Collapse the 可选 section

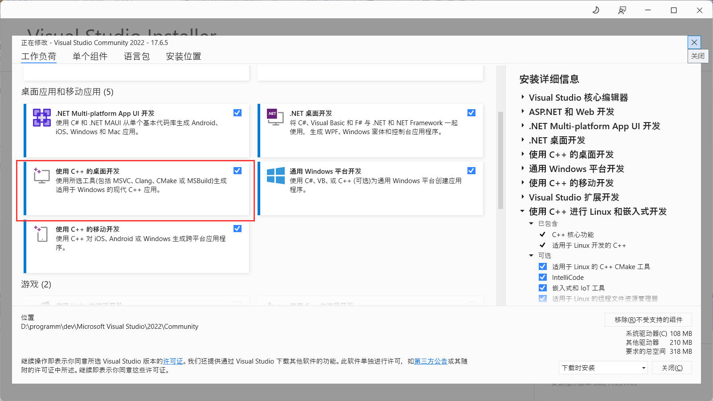[531, 256]
